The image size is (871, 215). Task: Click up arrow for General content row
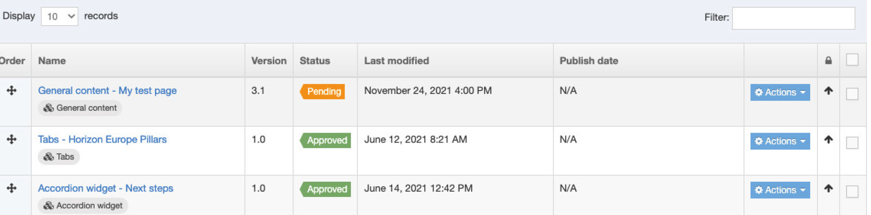[x=828, y=90]
